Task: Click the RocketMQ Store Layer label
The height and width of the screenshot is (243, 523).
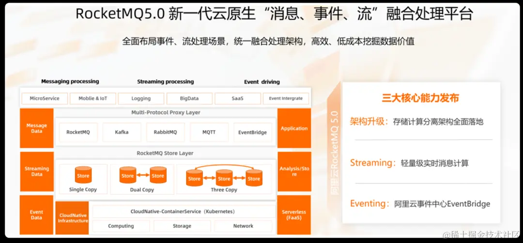Action: click(x=165, y=154)
